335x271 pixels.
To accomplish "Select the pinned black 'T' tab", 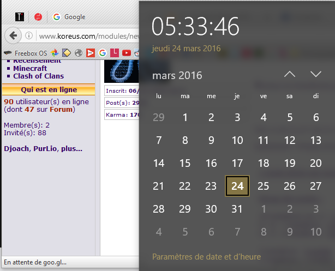I will click(x=20, y=17).
